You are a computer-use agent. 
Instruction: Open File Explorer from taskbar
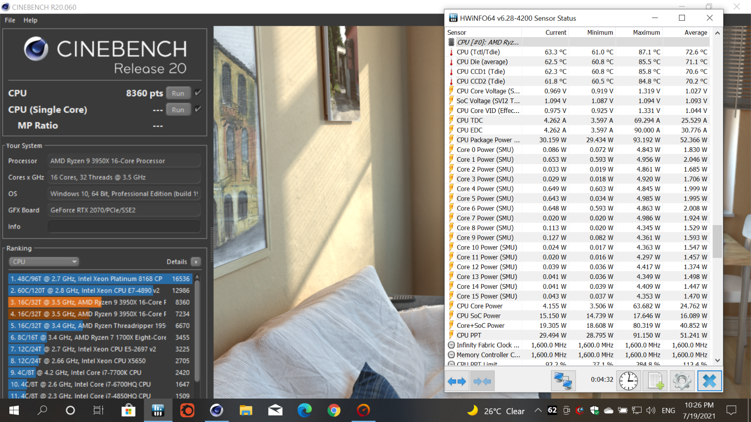click(x=246, y=411)
